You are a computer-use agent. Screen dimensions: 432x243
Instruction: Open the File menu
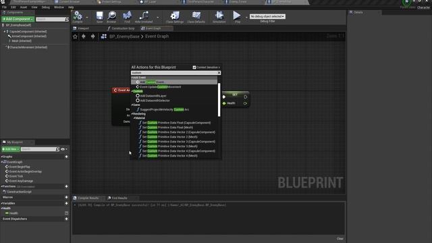click(5, 7)
